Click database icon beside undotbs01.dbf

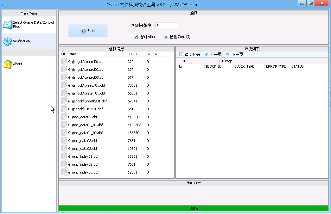[64, 101]
